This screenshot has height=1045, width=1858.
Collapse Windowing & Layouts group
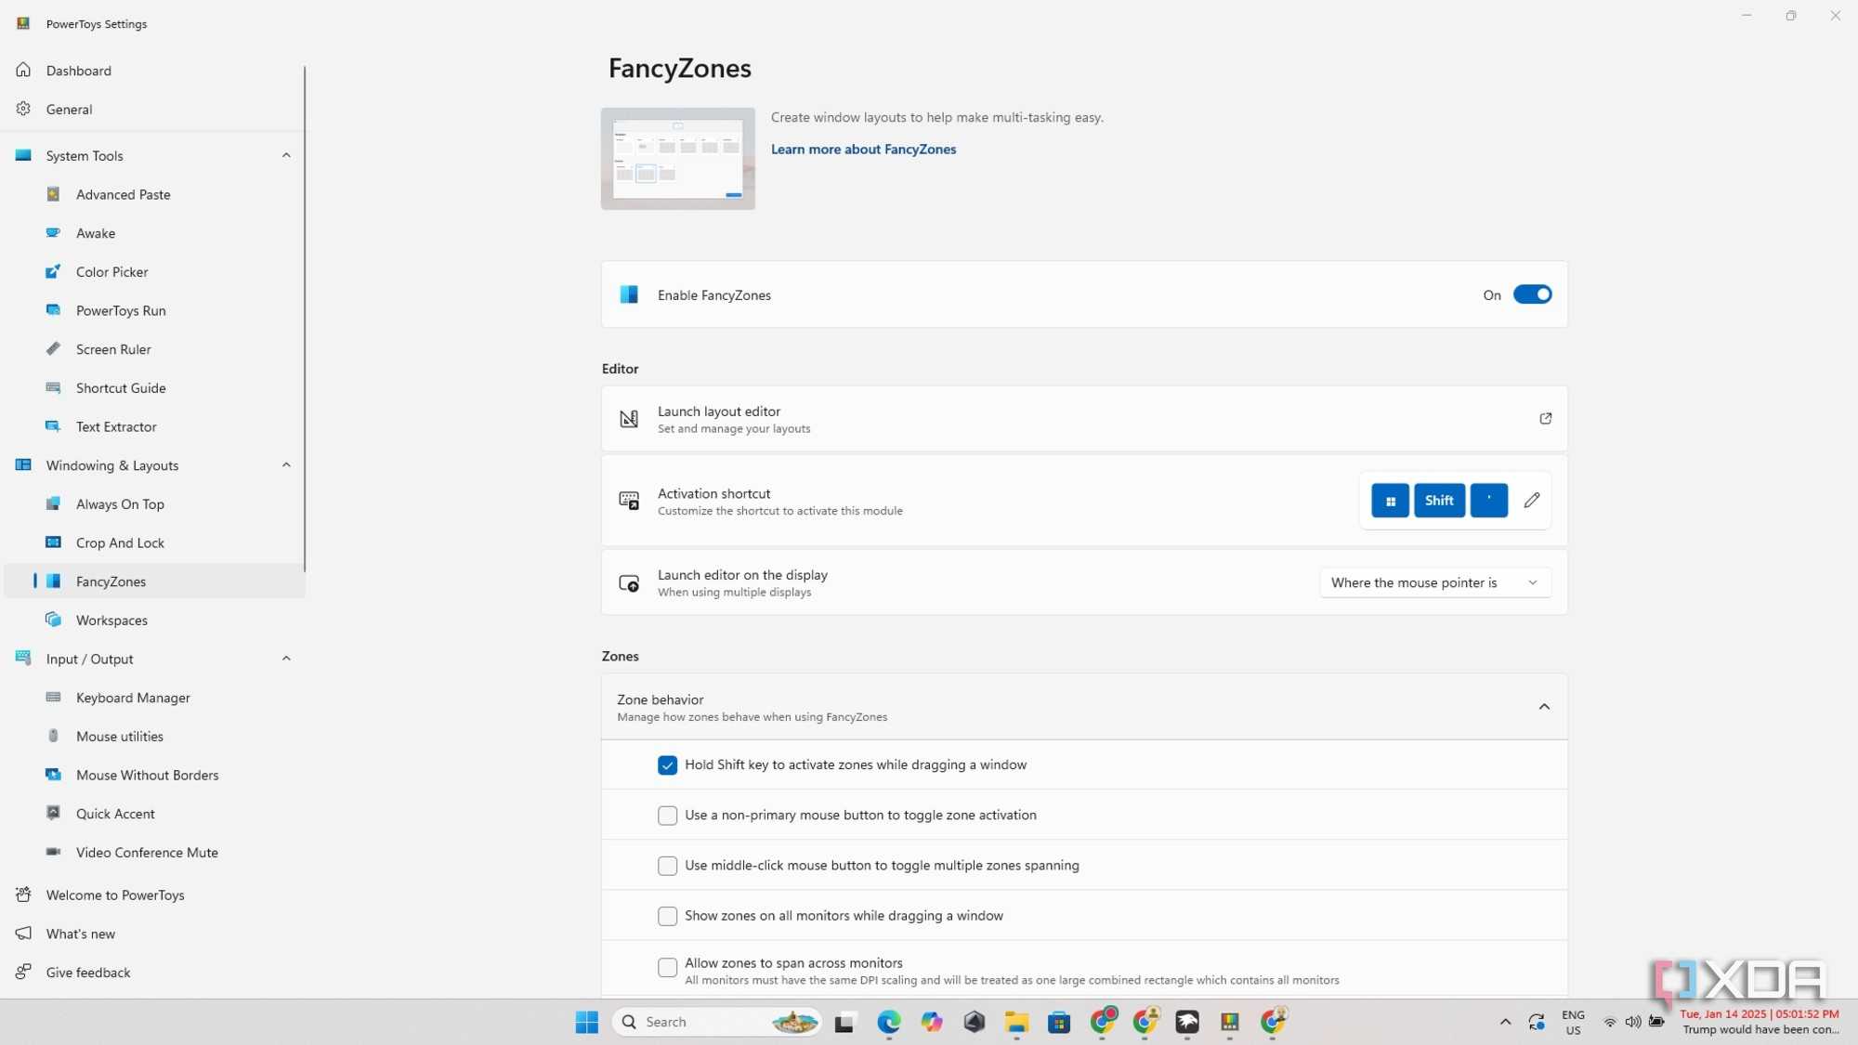286,464
